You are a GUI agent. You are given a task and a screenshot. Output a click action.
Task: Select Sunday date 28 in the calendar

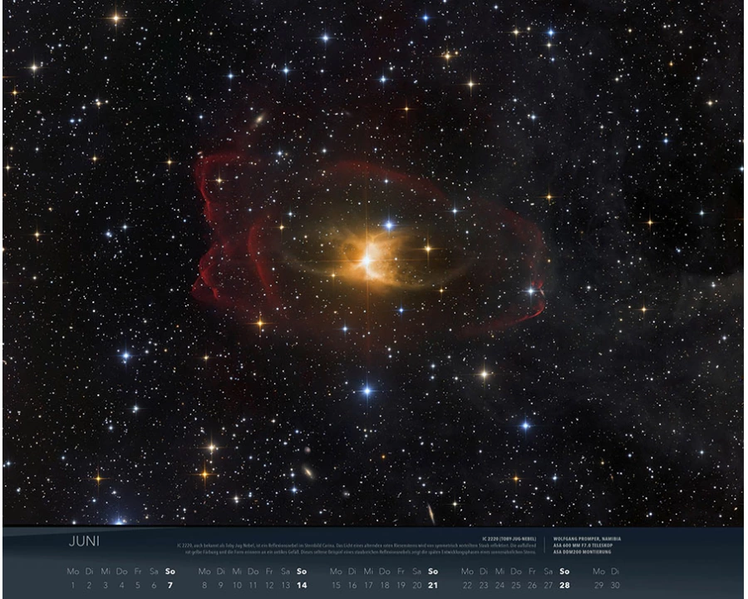point(564,585)
